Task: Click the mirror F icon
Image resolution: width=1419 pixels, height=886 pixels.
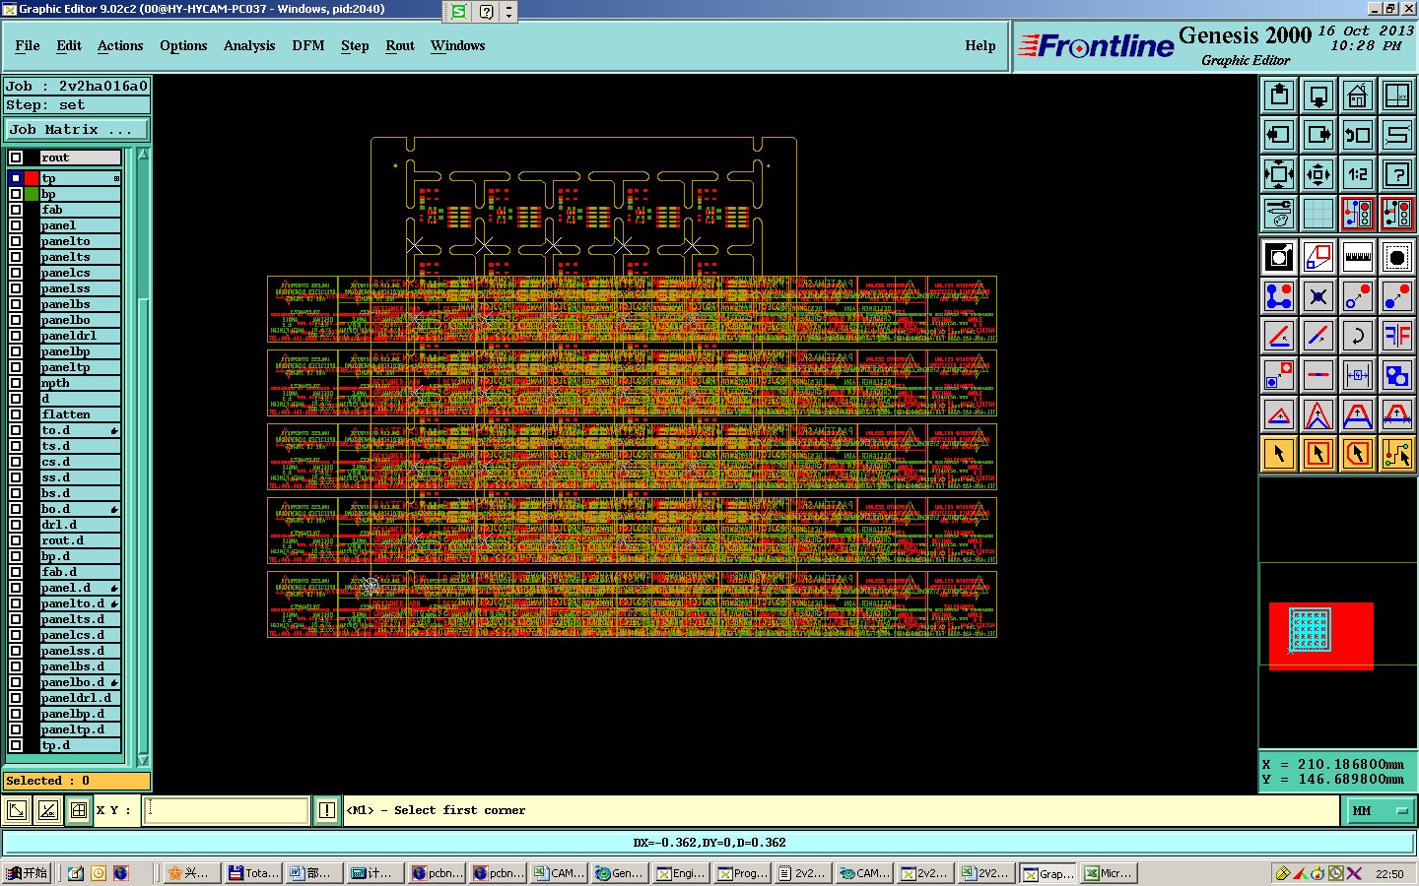Action: 1397,336
